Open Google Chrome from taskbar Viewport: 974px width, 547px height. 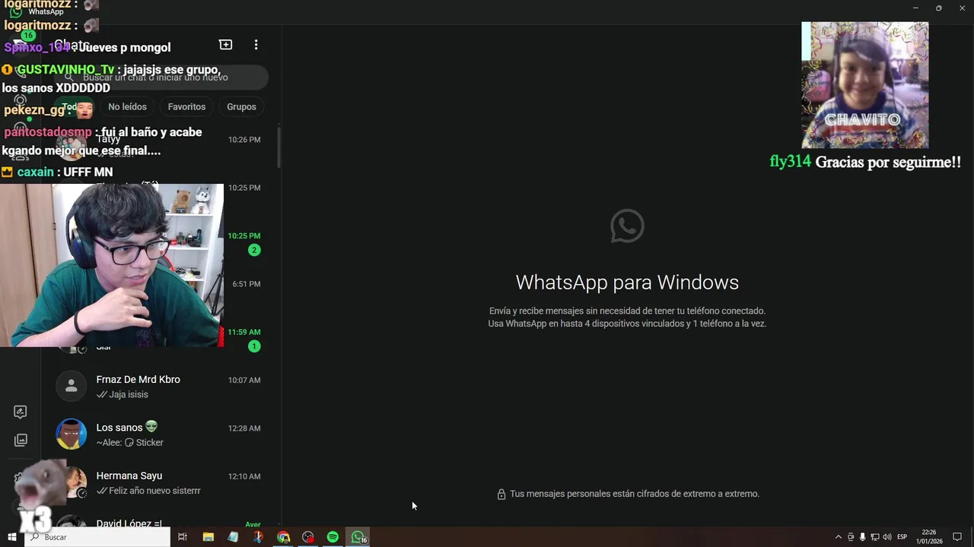283,537
